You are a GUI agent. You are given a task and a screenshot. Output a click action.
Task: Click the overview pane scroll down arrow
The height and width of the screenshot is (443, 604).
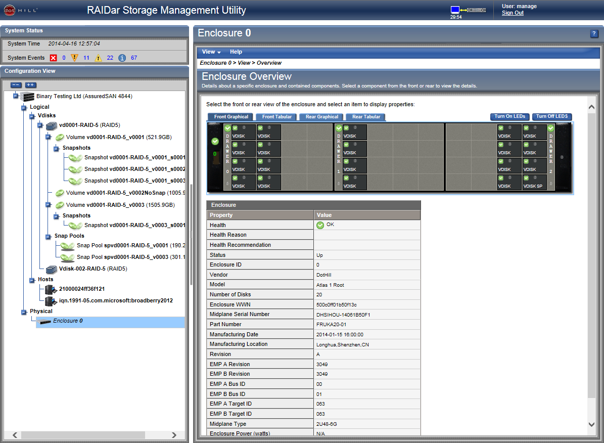[x=591, y=424]
